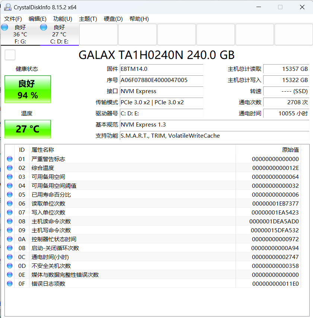Click the 良好 94 % health status button
The image size is (313, 318).
[x=28, y=89]
